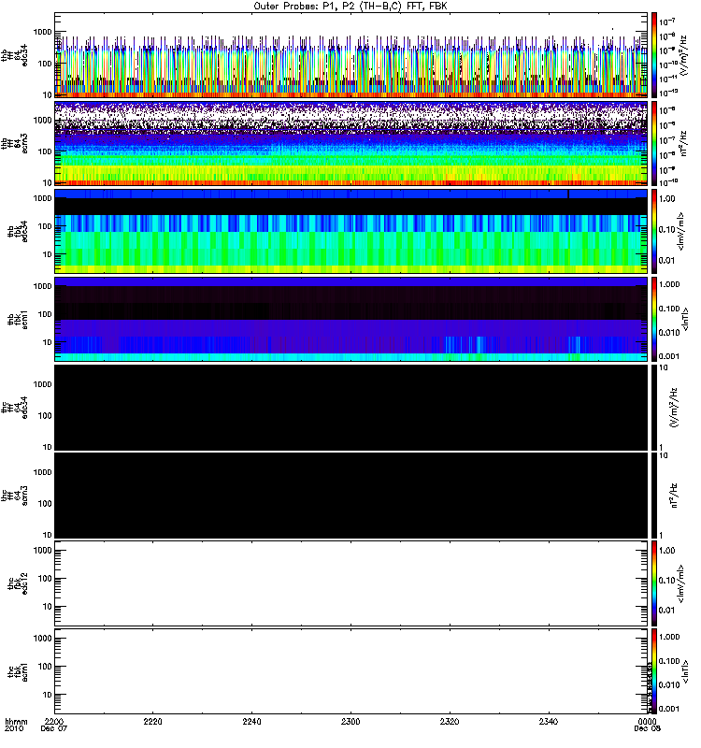Select the thb fbk edc34 filter bank panel
Viewport: 701px width, 748px height.
tap(351, 231)
